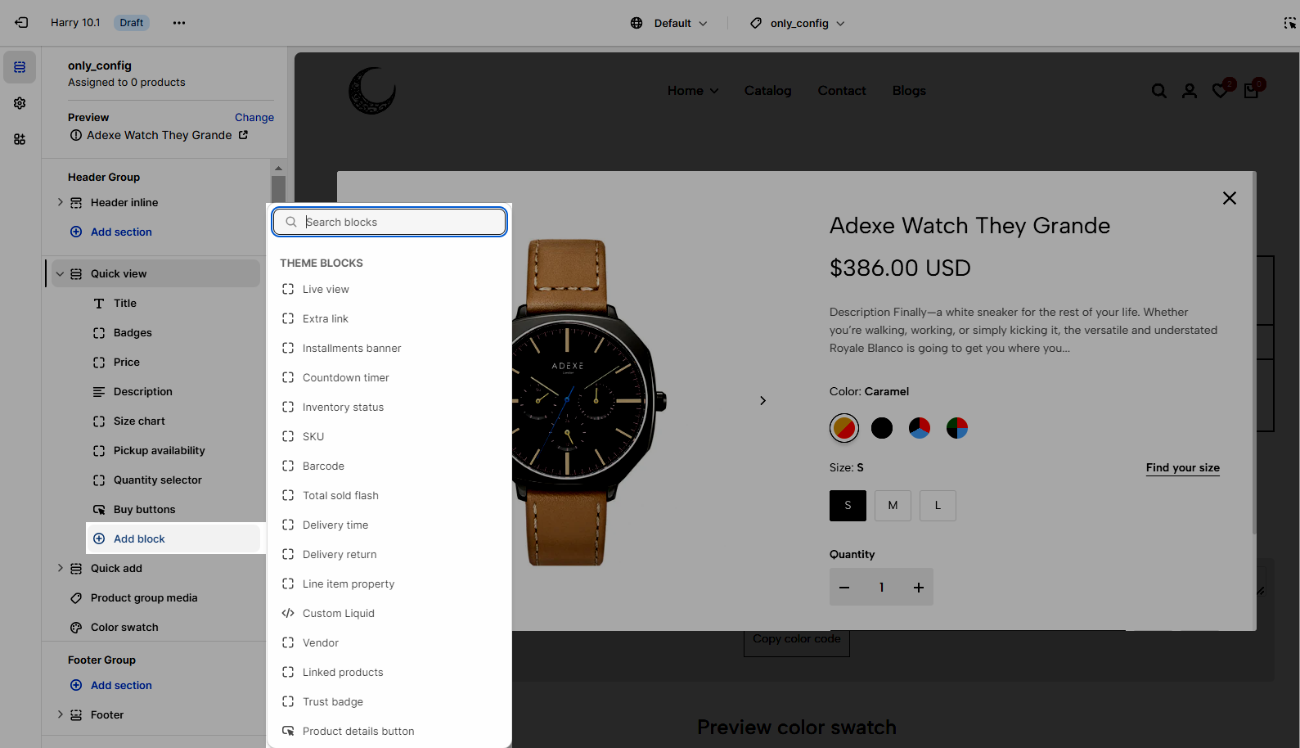Click Change preview link
1300x748 pixels.
tap(254, 117)
